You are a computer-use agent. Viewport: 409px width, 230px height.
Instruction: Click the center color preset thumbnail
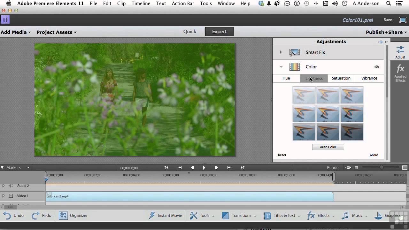(328, 113)
